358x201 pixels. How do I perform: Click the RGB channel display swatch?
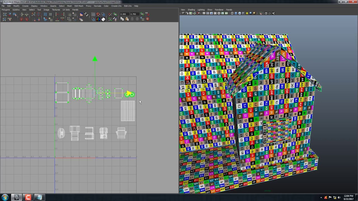[99, 19]
